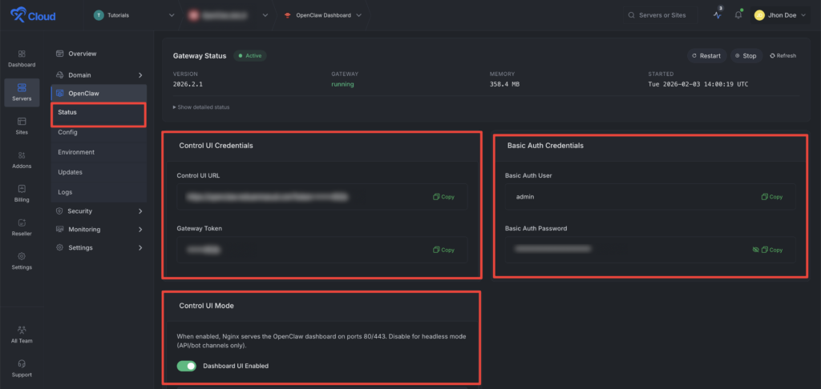Image resolution: width=821 pixels, height=389 pixels.
Task: Open Sites from the sidebar
Action: coord(22,126)
